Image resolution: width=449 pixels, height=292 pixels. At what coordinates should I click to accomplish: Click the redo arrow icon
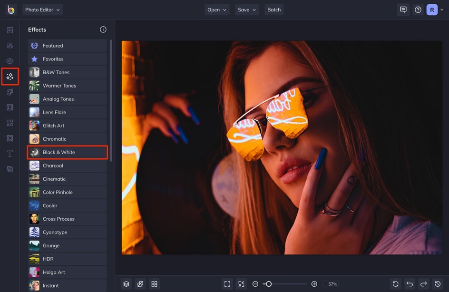423,284
